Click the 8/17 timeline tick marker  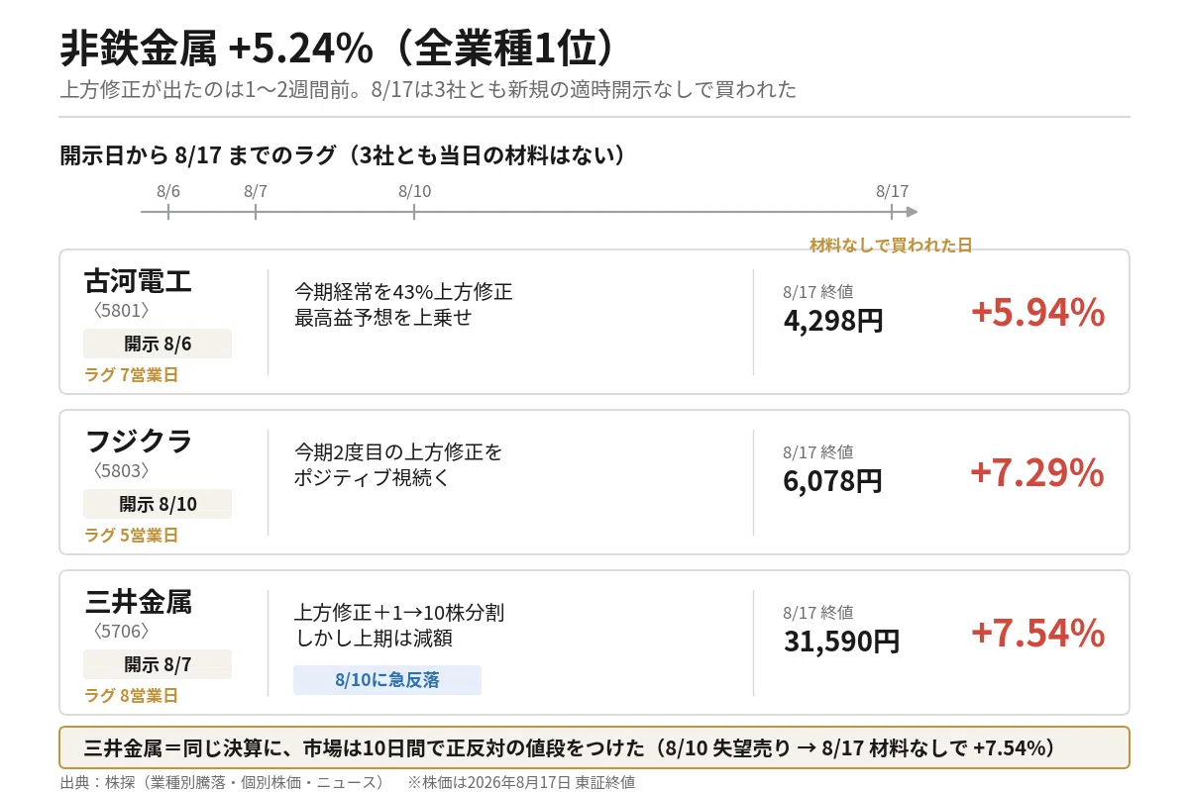892,211
